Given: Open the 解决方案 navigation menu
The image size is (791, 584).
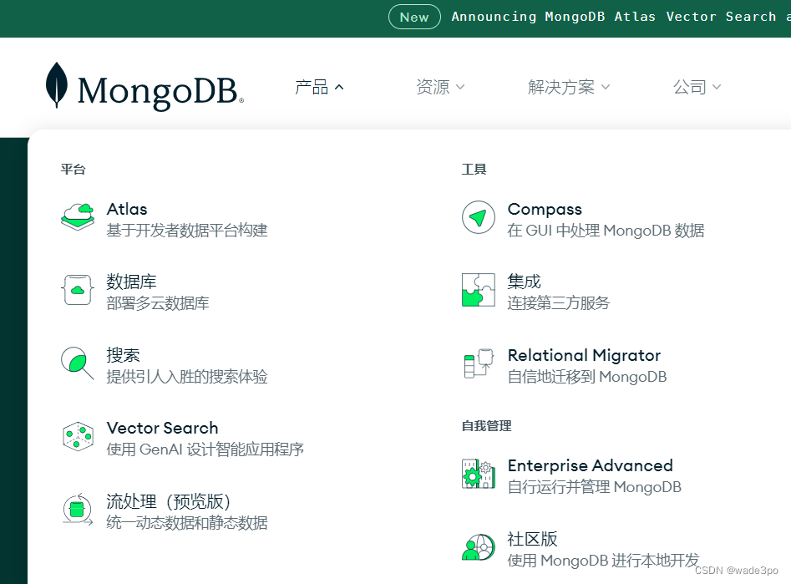Looking at the screenshot, I should coord(569,88).
